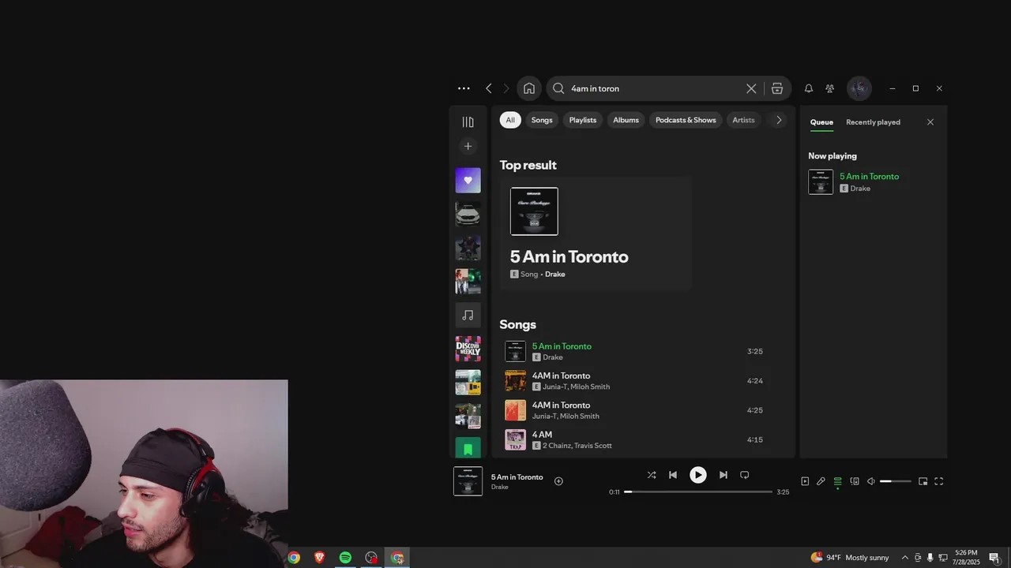Open Google Chrome from the taskbar
This screenshot has height=568, width=1011.
294,558
